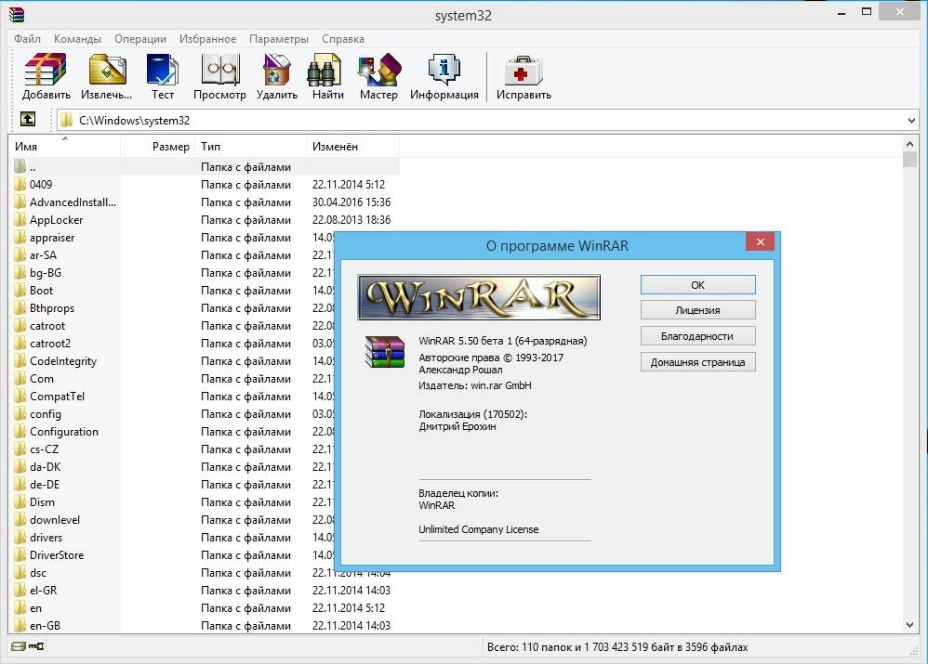928x664 pixels.
Task: Click the Благодарности button
Action: (x=697, y=336)
